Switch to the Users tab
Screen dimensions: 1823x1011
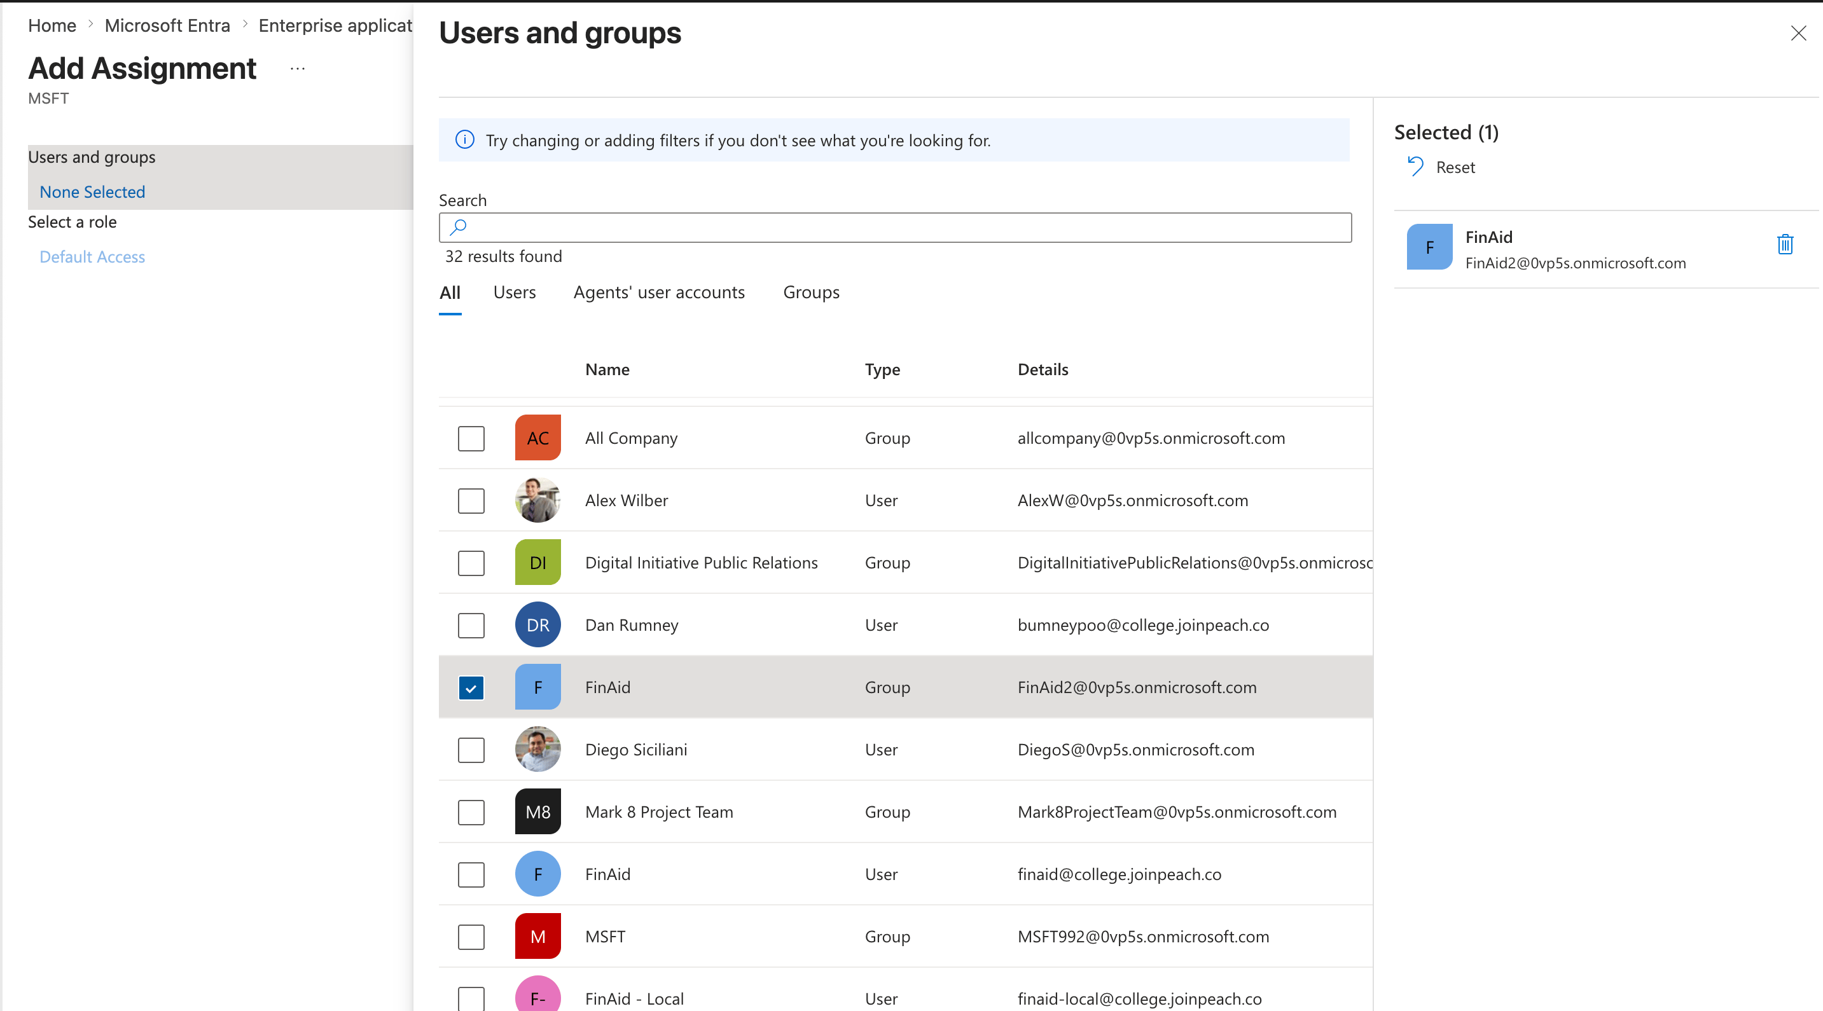pyautogui.click(x=515, y=292)
